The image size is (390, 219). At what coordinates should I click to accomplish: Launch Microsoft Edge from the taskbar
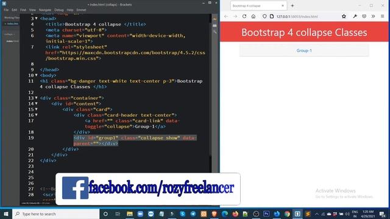[225, 214]
